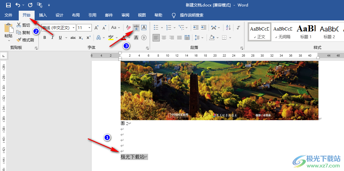Undo the last action
This screenshot has width=344, height=171.
coord(18,5)
